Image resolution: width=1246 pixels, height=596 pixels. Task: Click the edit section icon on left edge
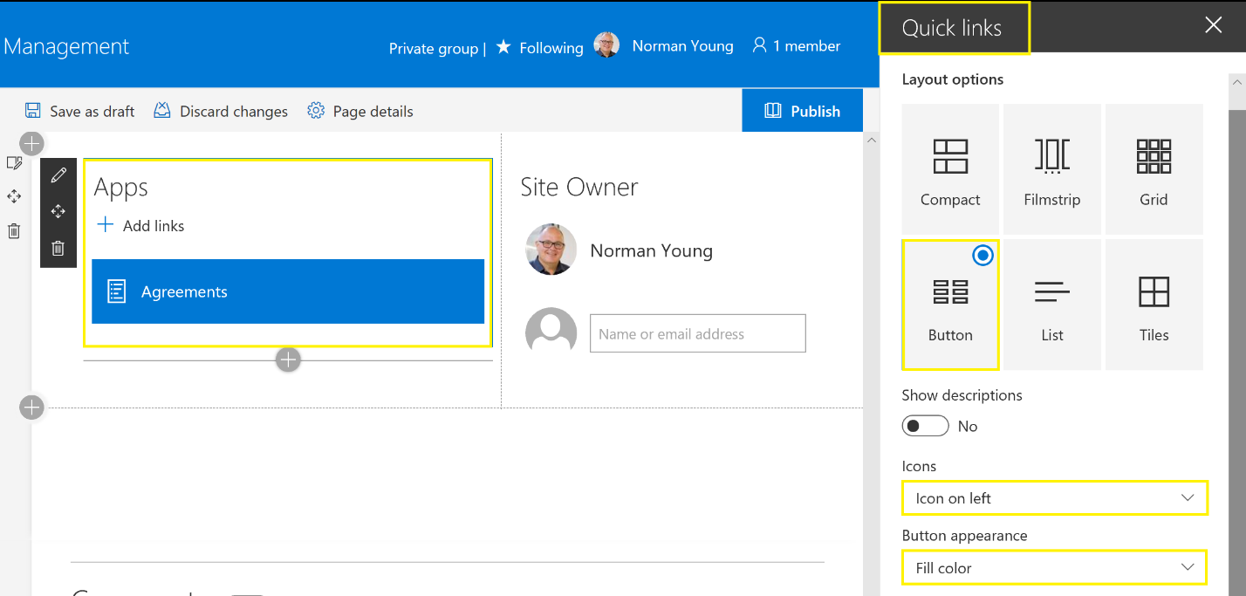coord(14,163)
